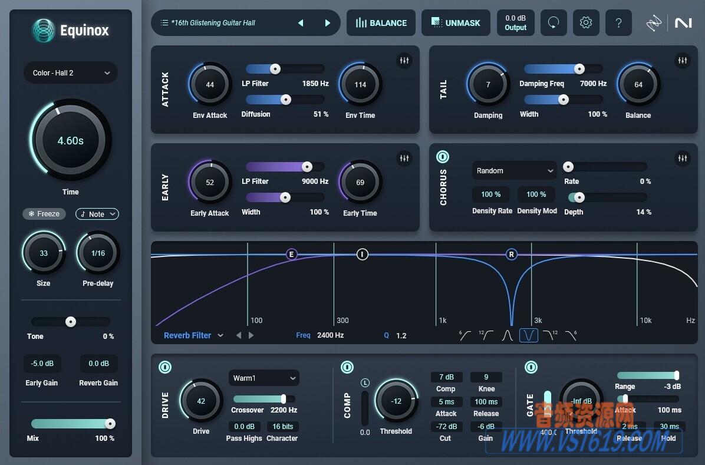
Task: Click the circular reset arrow icon
Action: tap(554, 22)
